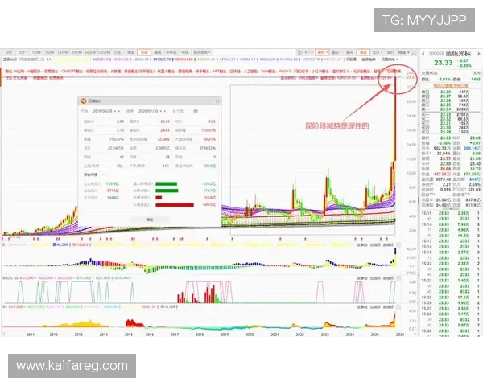This screenshot has width=483, height=386.
Task: Click the 2019 year marker on timeline
Action: (225, 335)
